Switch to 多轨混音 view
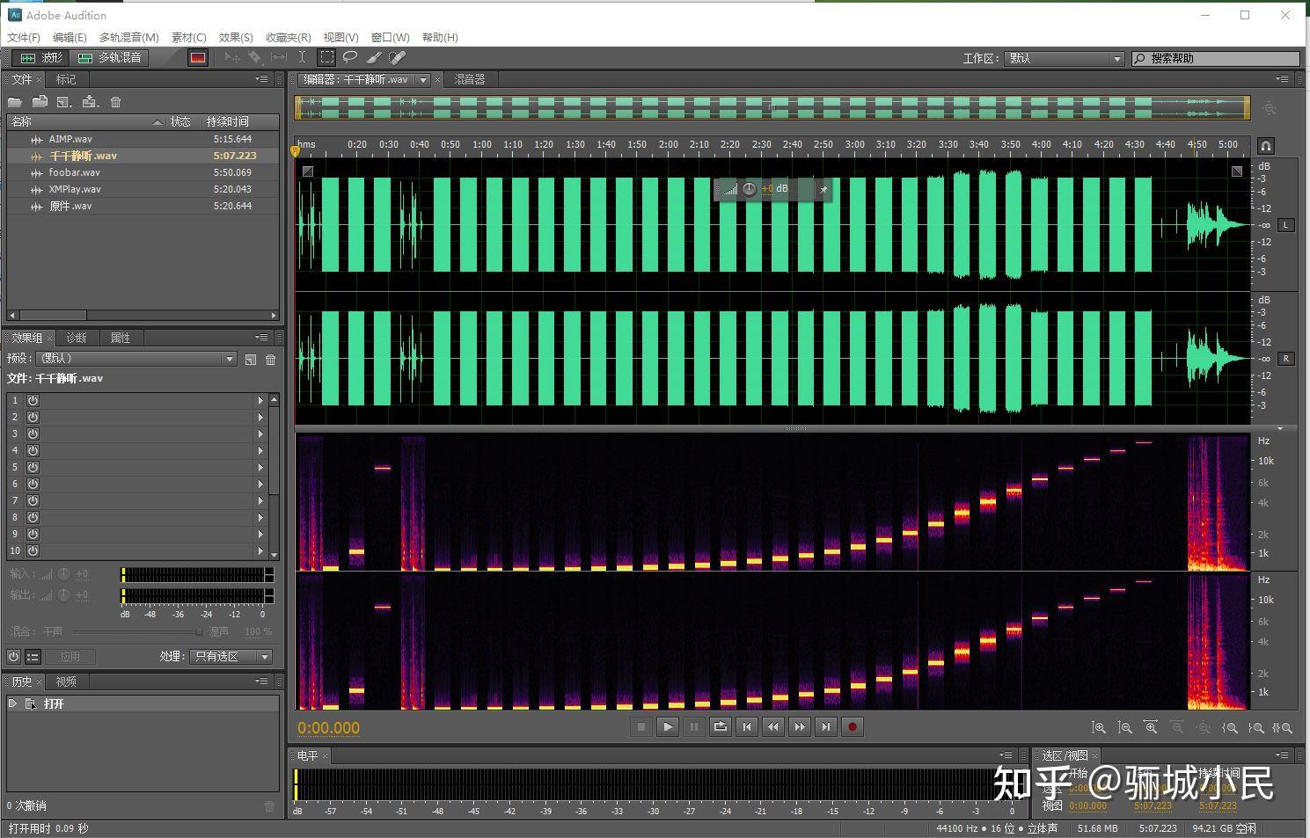 pyautogui.click(x=109, y=57)
